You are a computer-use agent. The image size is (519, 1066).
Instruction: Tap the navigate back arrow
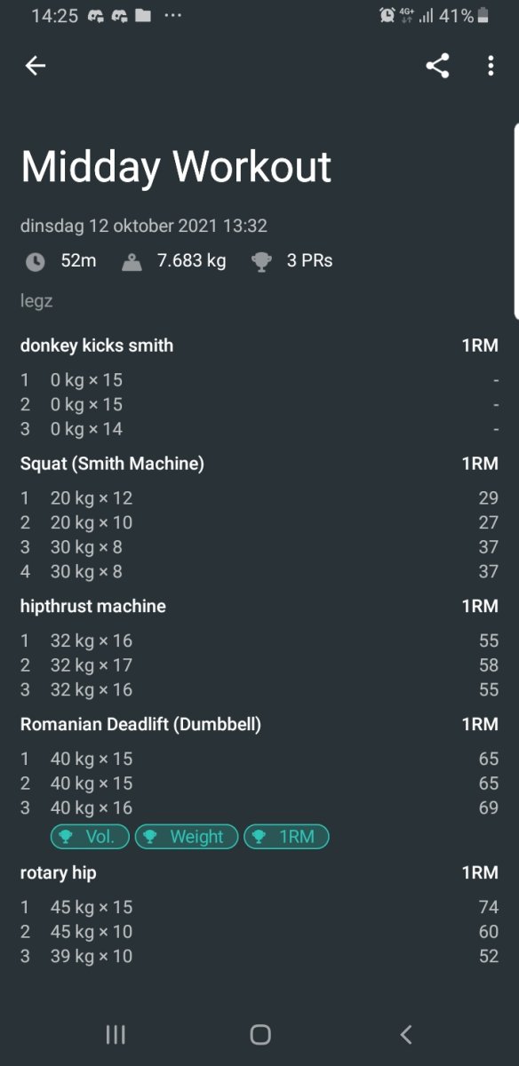click(36, 66)
